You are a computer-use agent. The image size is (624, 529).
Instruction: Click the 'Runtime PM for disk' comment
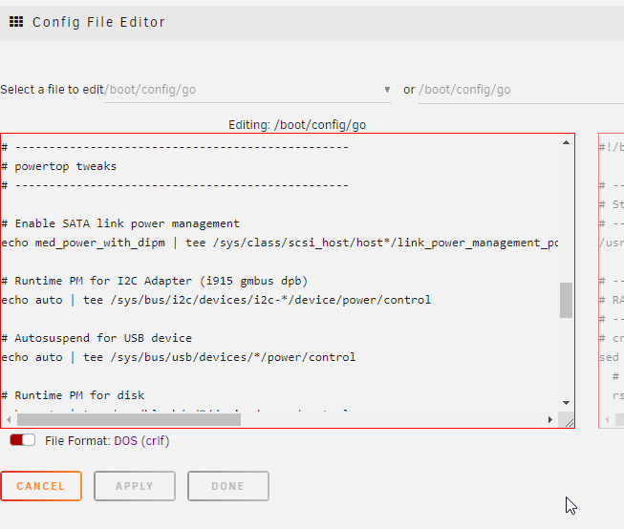point(73,395)
